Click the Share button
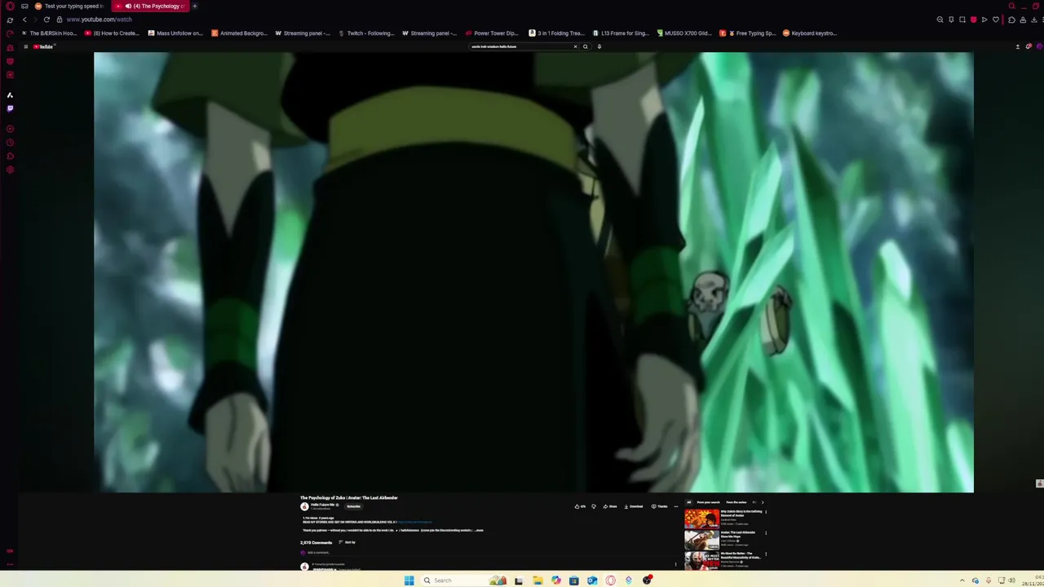The height and width of the screenshot is (587, 1044). point(610,506)
